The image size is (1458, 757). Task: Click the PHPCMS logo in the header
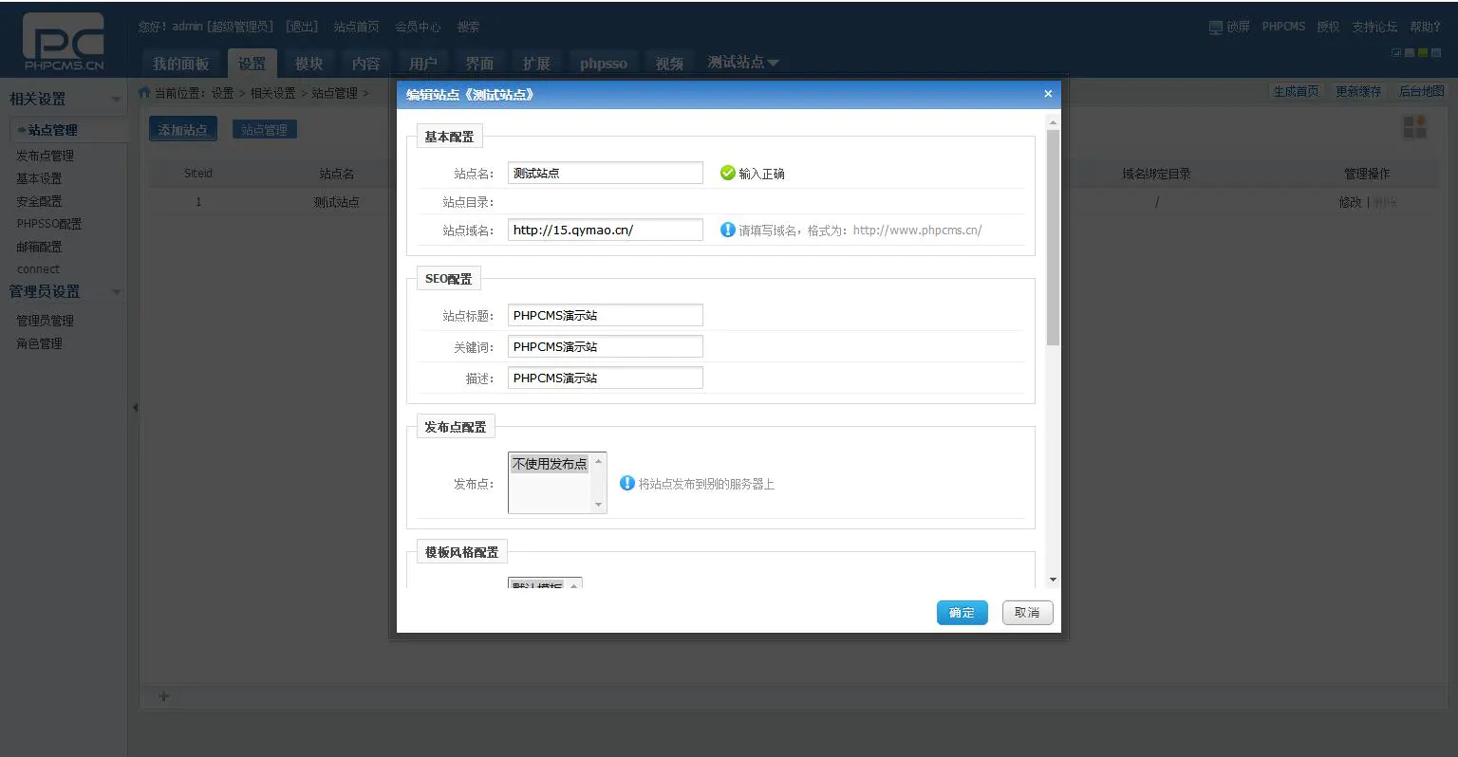point(64,43)
